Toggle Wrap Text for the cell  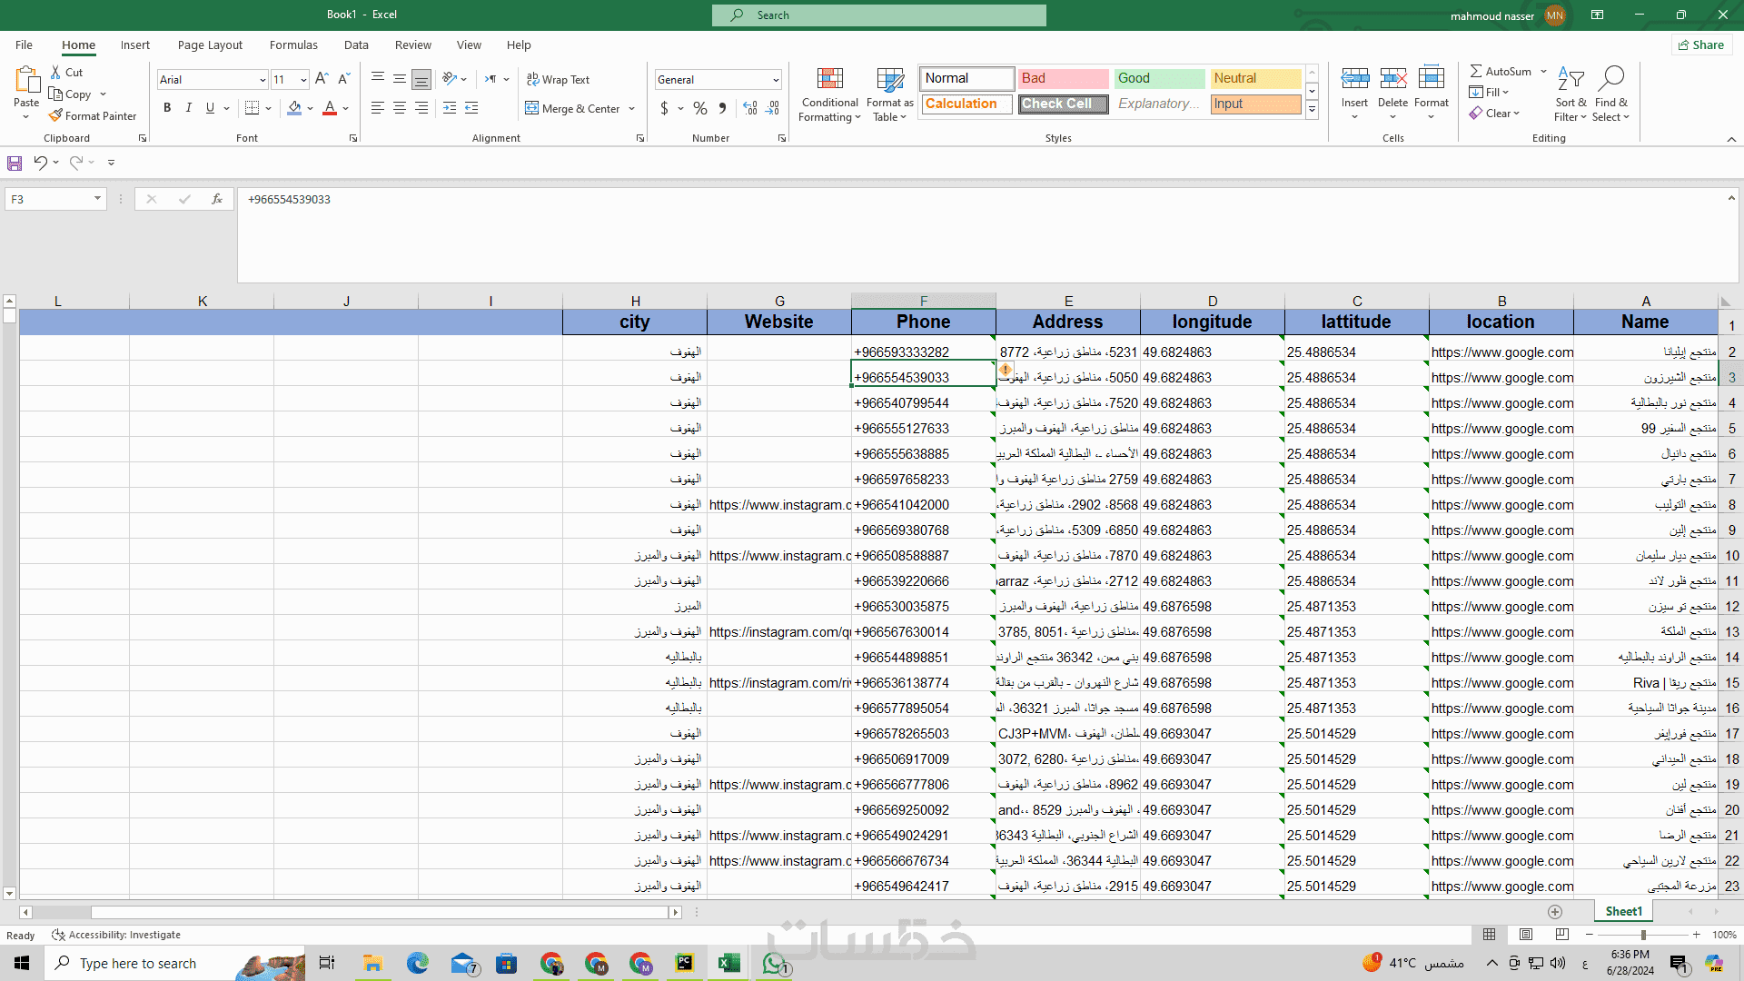(x=559, y=80)
